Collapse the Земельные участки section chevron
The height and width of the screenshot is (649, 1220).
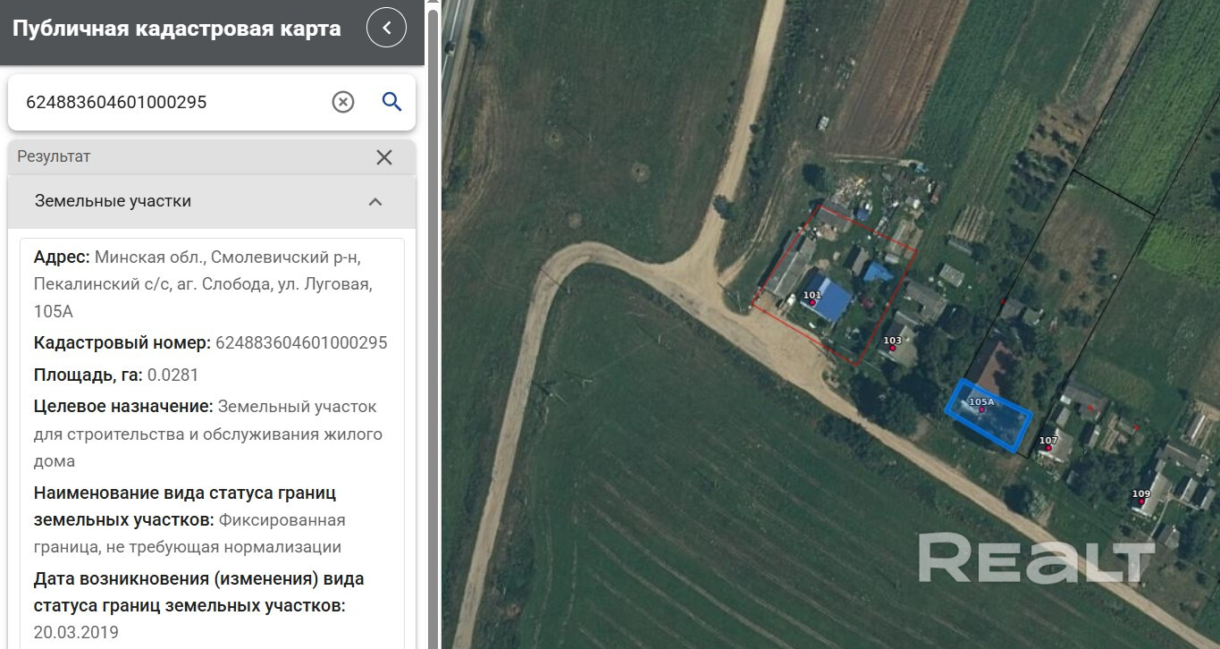pyautogui.click(x=375, y=202)
